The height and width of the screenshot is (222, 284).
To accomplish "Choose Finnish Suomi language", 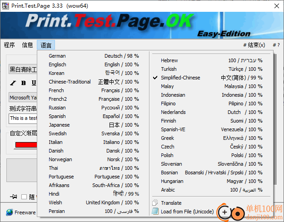I will point(211,121).
